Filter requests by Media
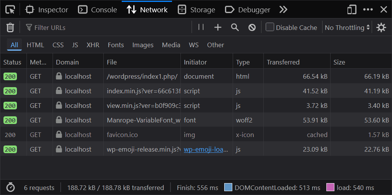 (171, 45)
